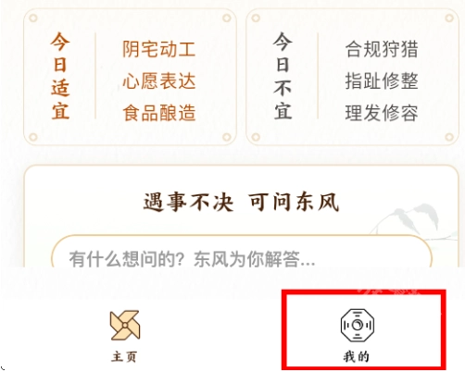Select 阴宅动工 in today's suitable list
This screenshot has width=465, height=372.
[x=159, y=49]
